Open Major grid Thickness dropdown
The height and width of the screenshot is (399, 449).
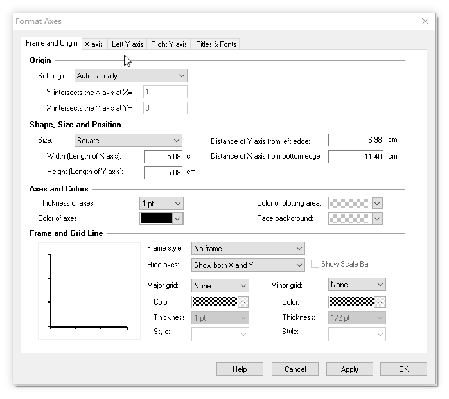pyautogui.click(x=220, y=317)
